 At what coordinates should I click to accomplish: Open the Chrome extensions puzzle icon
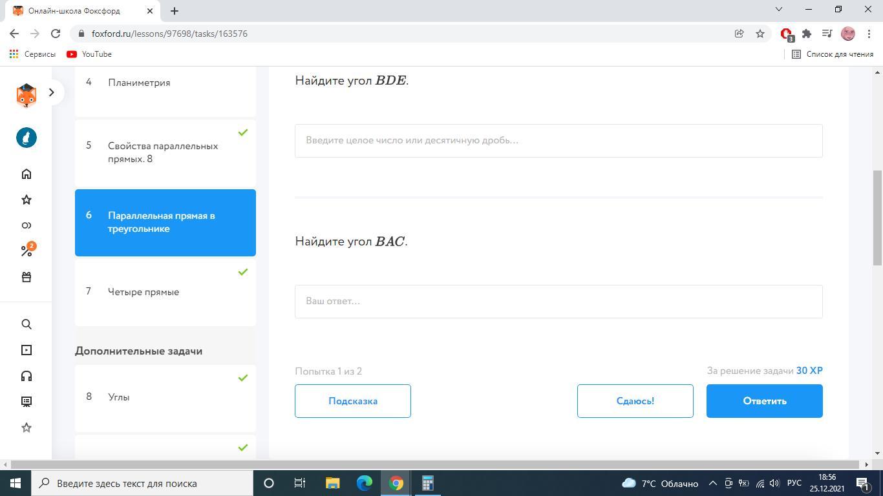point(807,34)
